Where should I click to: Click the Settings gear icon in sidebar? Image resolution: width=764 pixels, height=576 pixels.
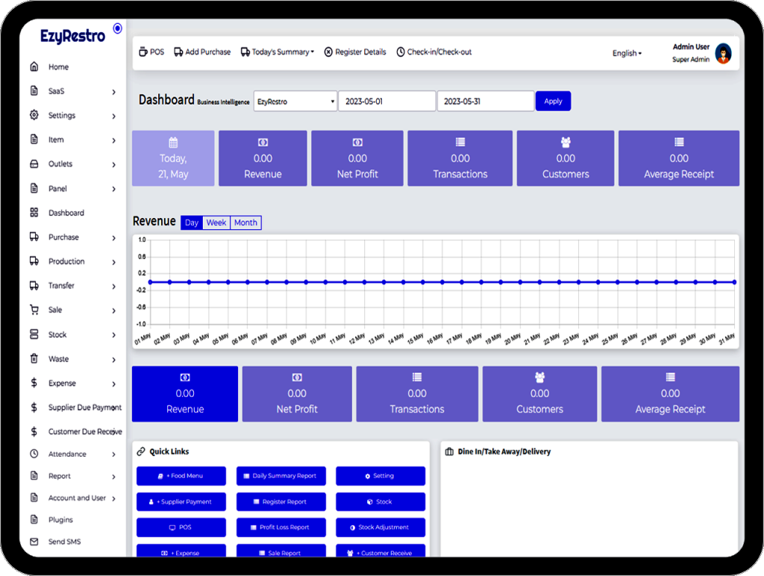[34, 116]
